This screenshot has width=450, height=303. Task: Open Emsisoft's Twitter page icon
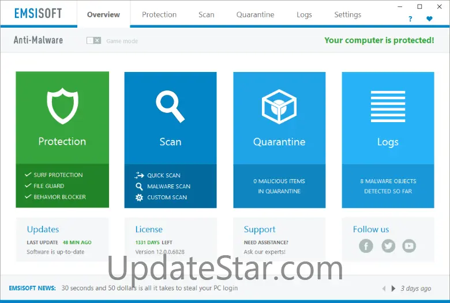point(388,245)
